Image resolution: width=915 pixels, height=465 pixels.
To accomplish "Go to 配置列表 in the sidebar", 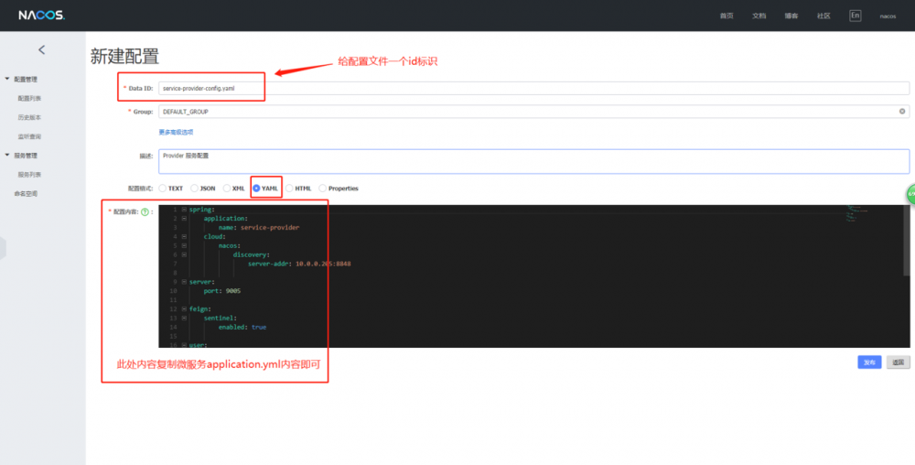I will pyautogui.click(x=29, y=98).
